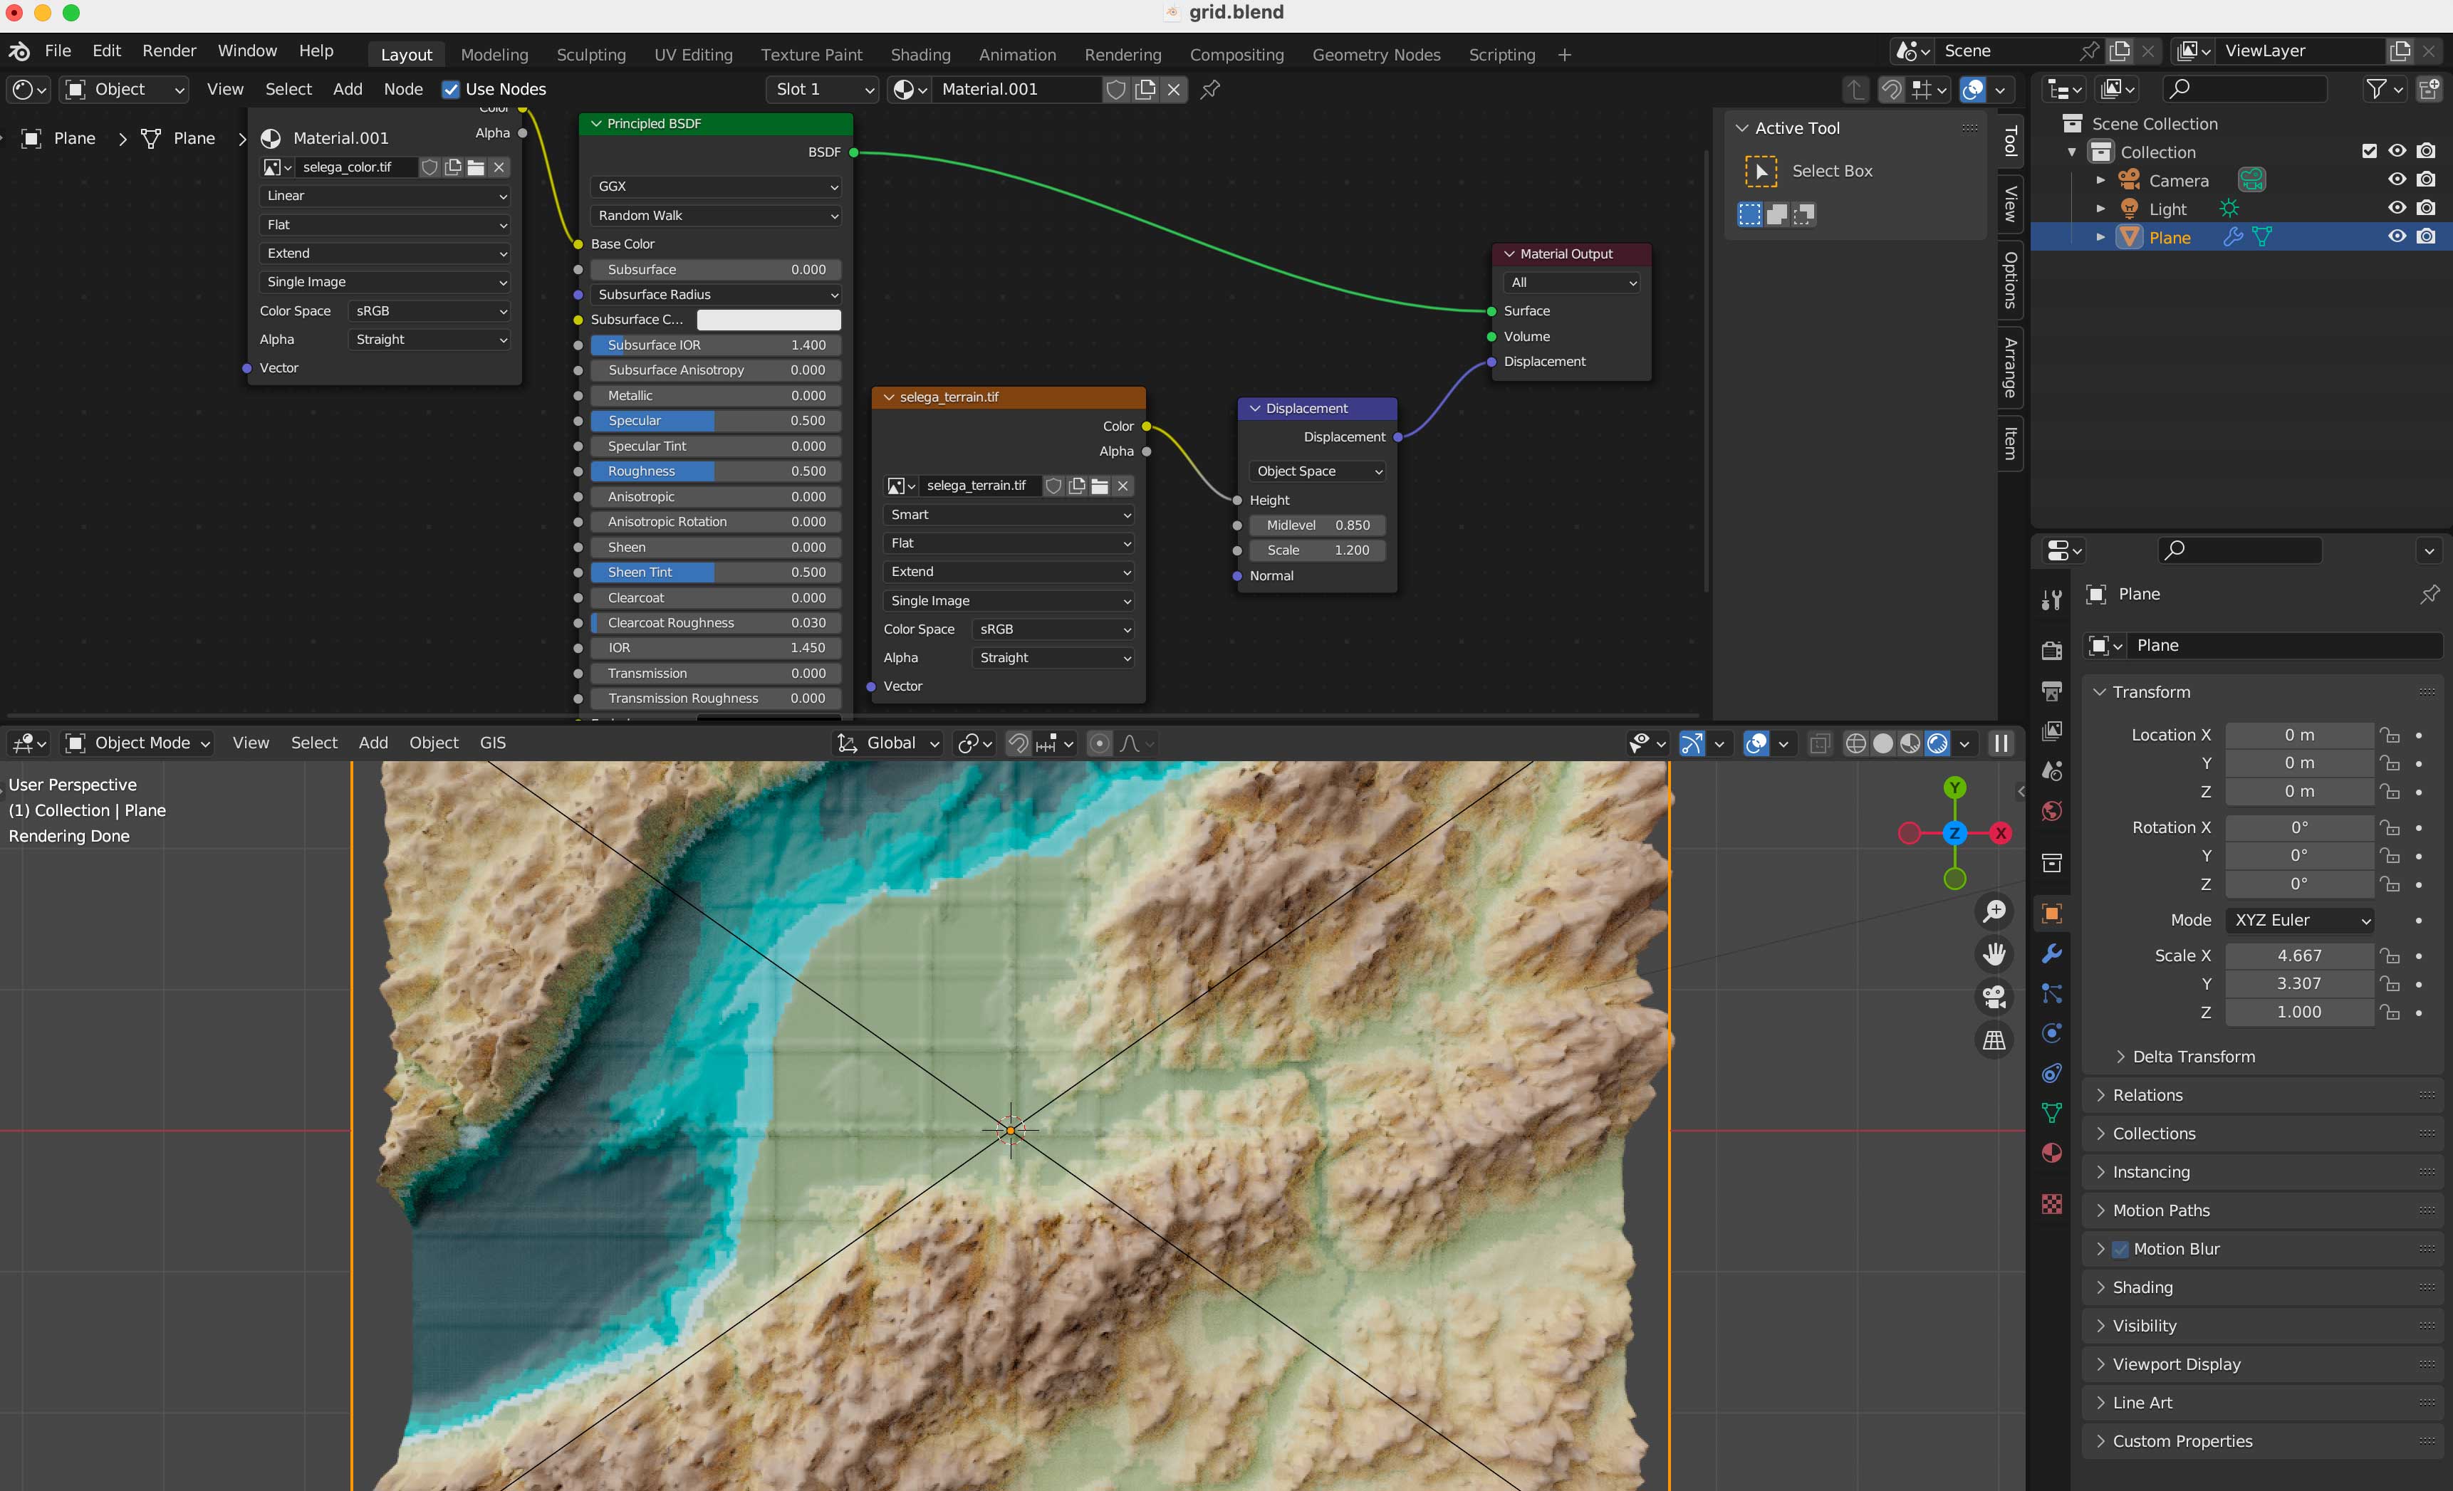Viewport: 2453px width, 1491px height.
Task: Click the pan view hand icon
Action: coord(1994,953)
